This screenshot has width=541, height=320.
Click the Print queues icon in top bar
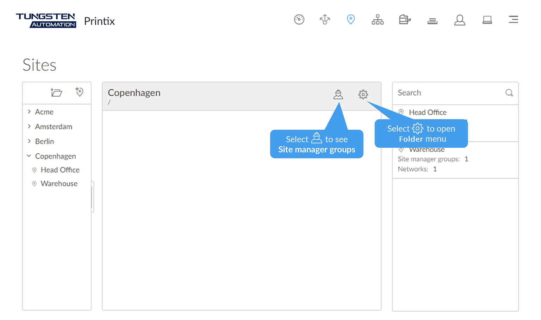(432, 20)
